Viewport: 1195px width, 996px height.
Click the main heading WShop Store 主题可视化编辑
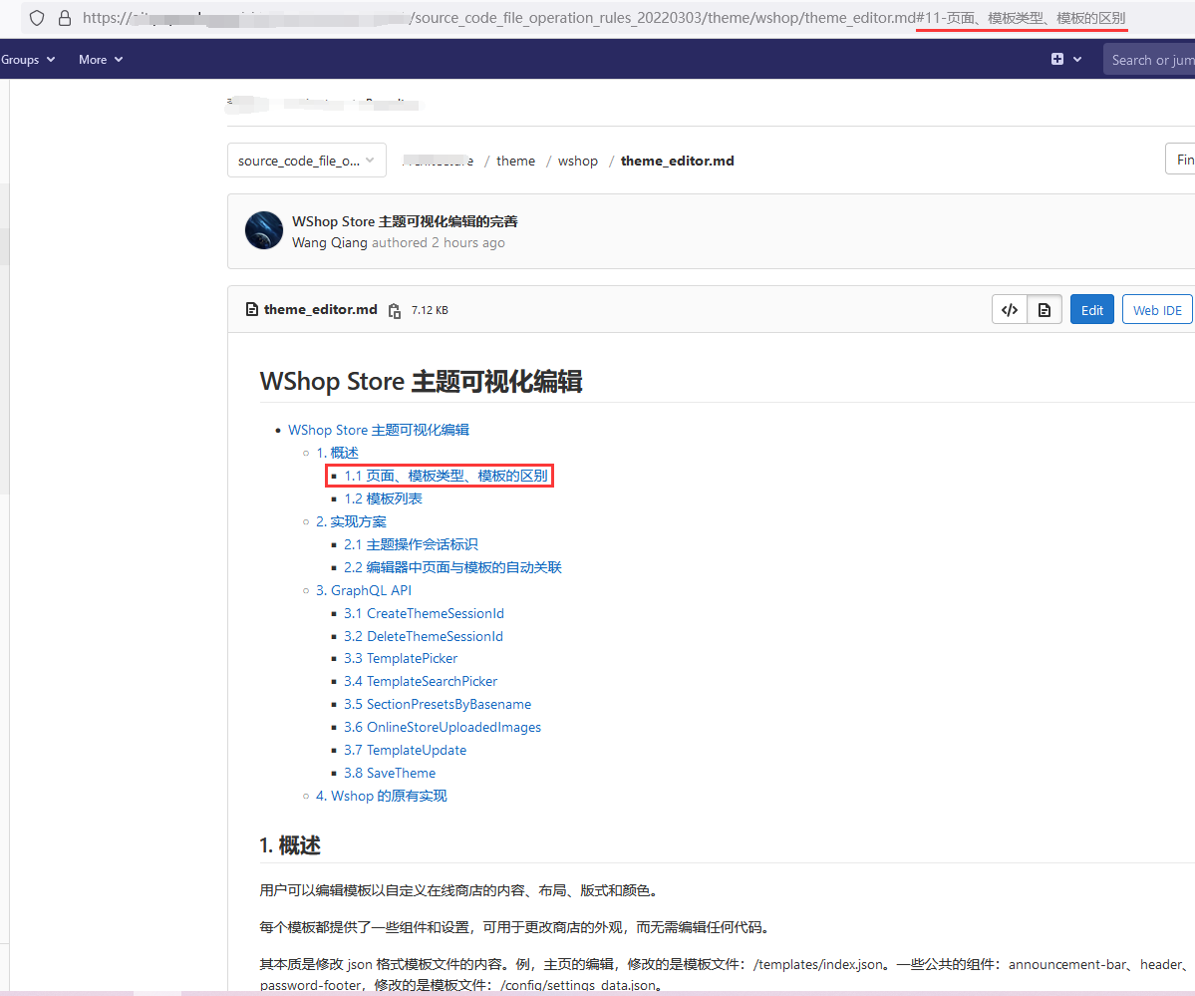(x=421, y=381)
